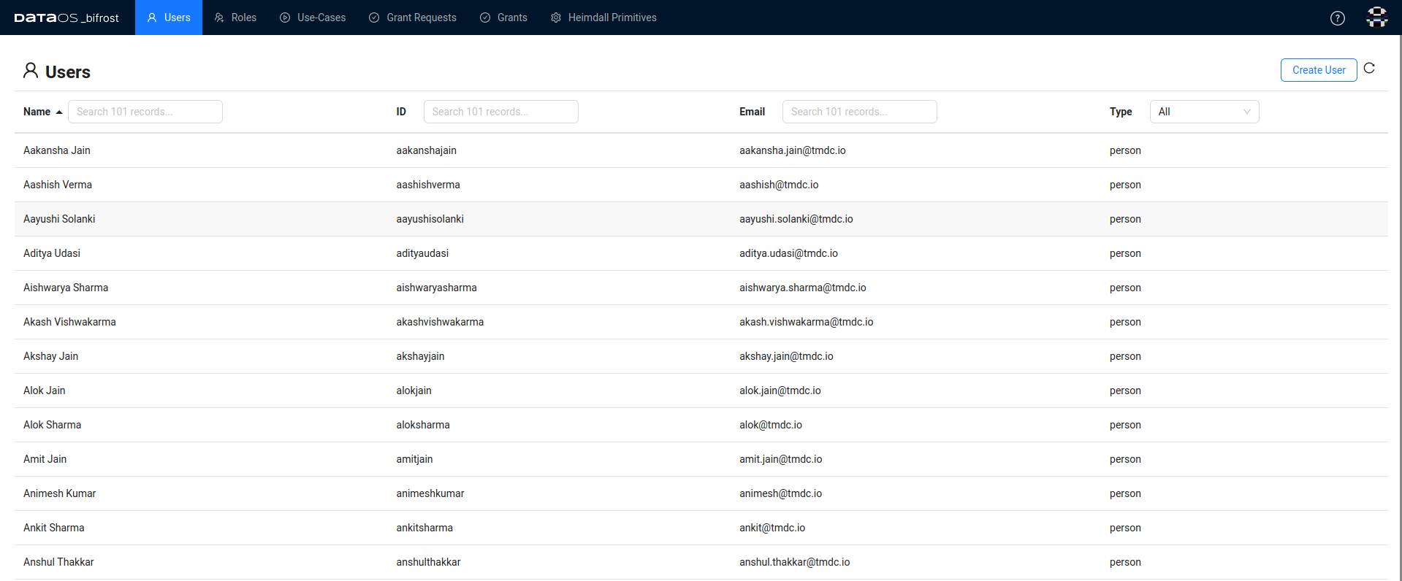Click the ID aashishverma

(428, 185)
